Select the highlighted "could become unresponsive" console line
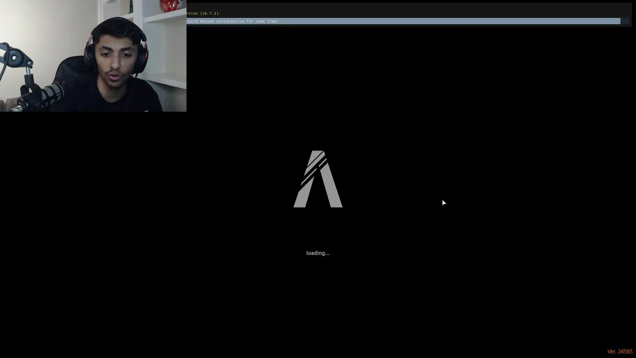 click(x=403, y=21)
